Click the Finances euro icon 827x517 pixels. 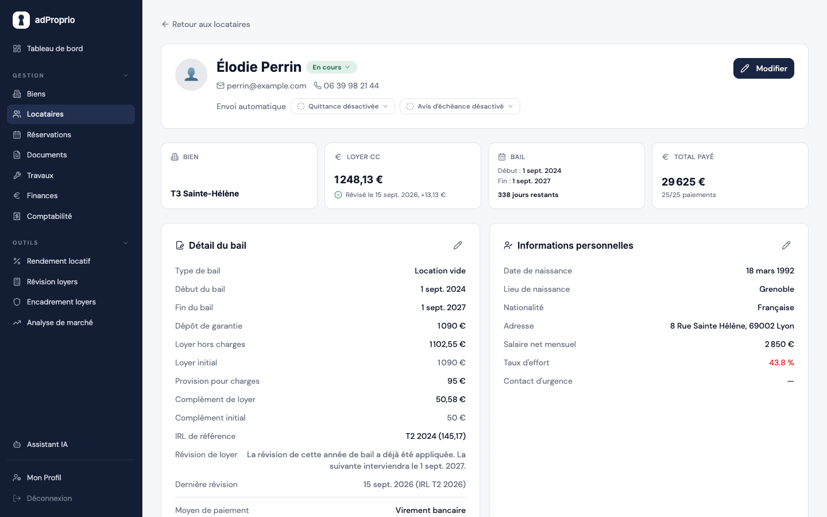(x=17, y=196)
